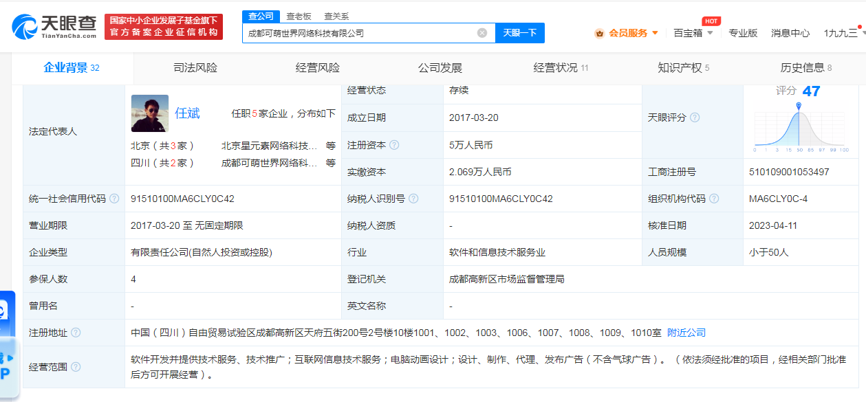Click the 任职5家企业 summary text
The height and width of the screenshot is (402, 866).
(x=283, y=113)
